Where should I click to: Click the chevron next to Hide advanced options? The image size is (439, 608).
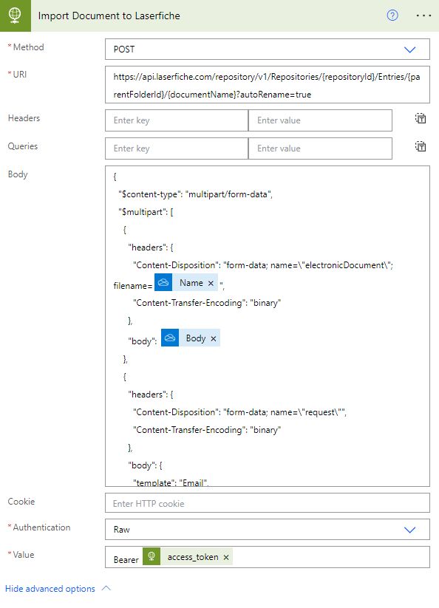pyautogui.click(x=106, y=588)
